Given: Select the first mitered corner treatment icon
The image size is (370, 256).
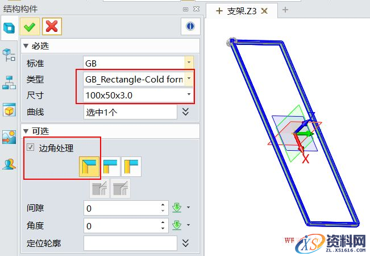Looking at the screenshot, I should [x=89, y=167].
